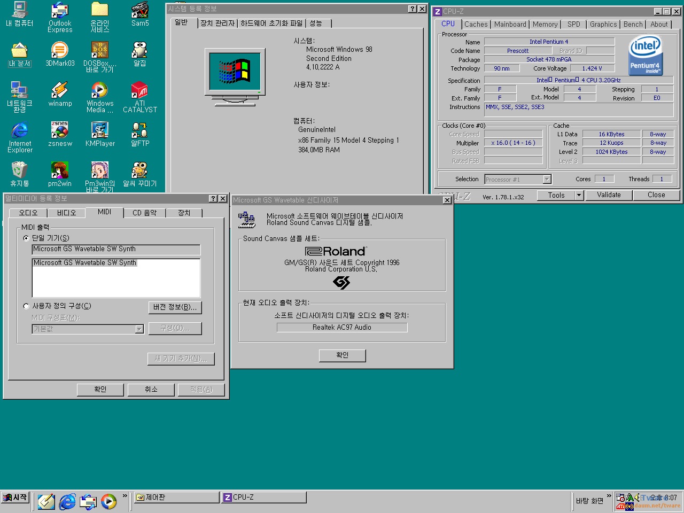The width and height of the screenshot is (684, 513).
Task: Open the 시작 start menu button
Action: pos(15,498)
